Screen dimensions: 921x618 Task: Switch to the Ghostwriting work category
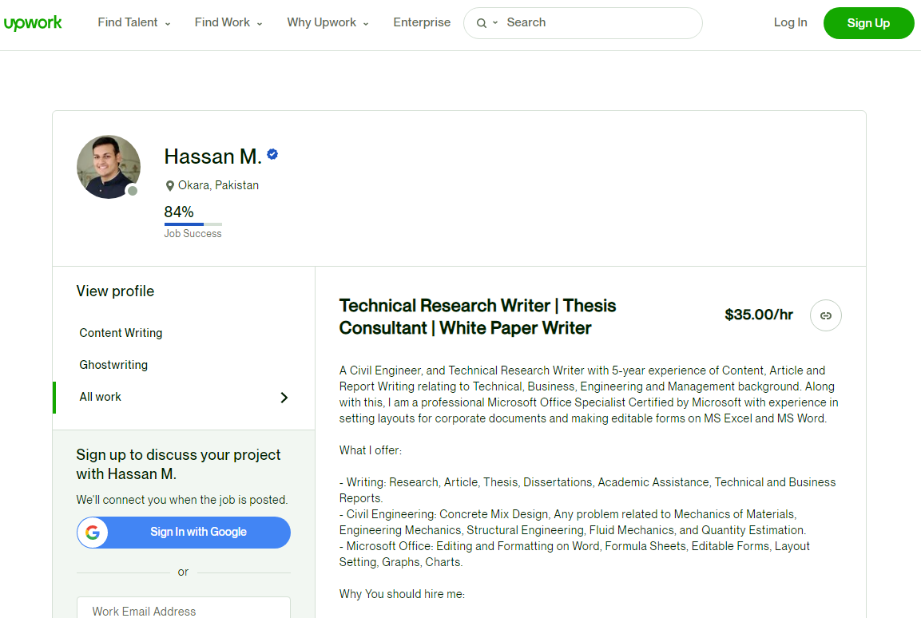click(x=113, y=365)
